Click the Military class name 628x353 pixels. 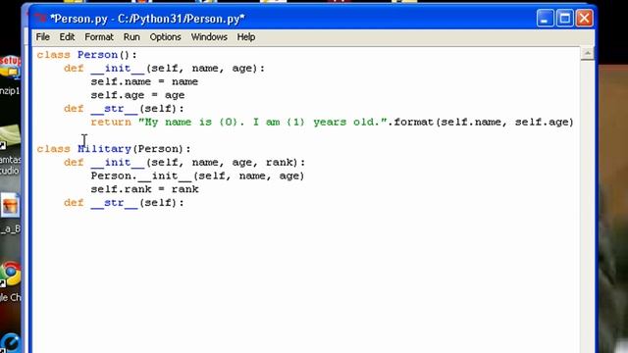104,149
